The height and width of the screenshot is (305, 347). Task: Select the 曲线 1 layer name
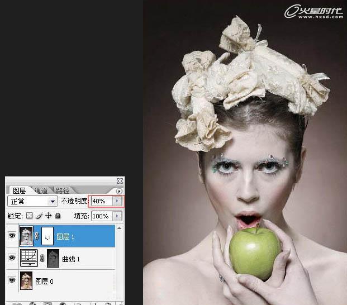pos(71,259)
